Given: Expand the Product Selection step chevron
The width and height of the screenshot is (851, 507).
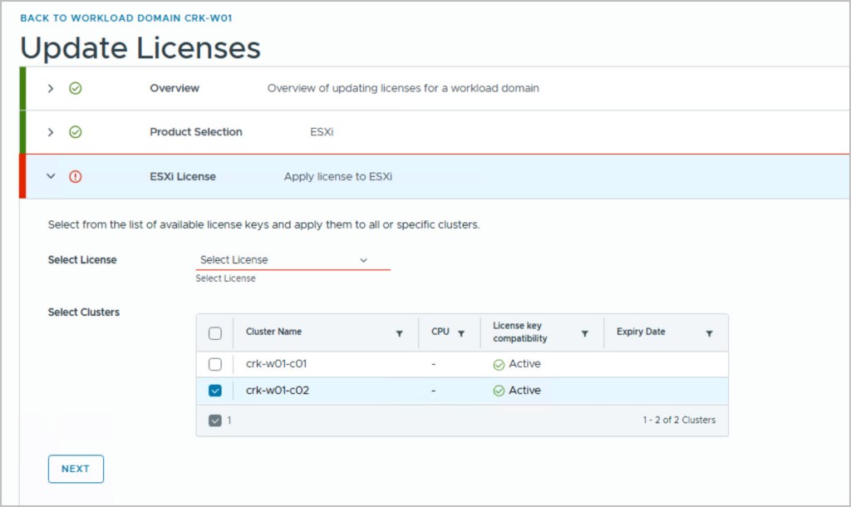Looking at the screenshot, I should (51, 132).
